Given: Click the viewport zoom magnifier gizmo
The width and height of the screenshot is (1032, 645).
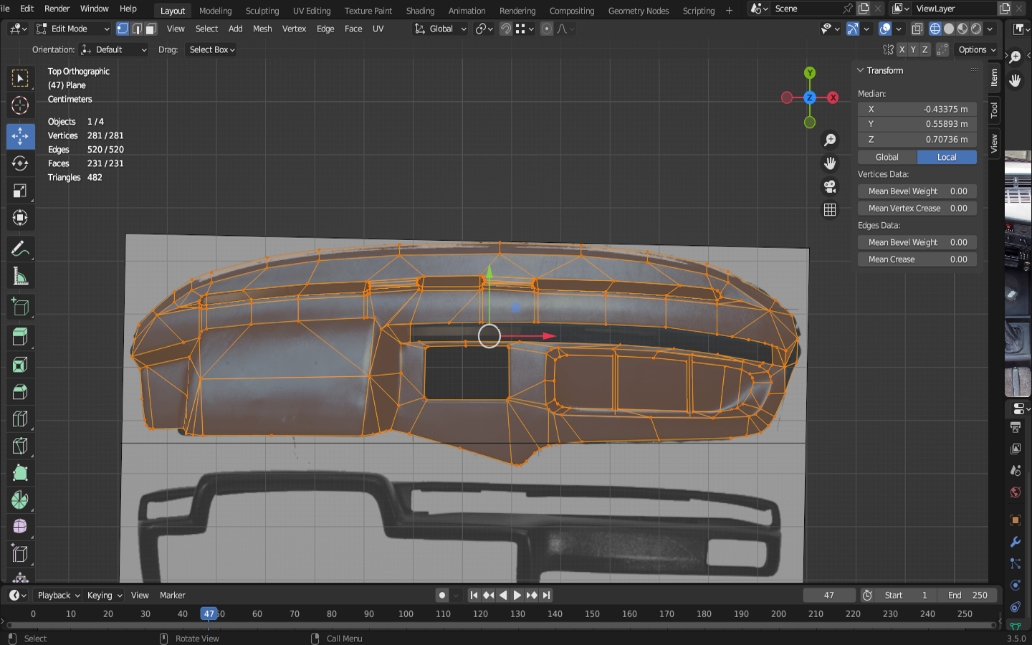Looking at the screenshot, I should pyautogui.click(x=830, y=140).
